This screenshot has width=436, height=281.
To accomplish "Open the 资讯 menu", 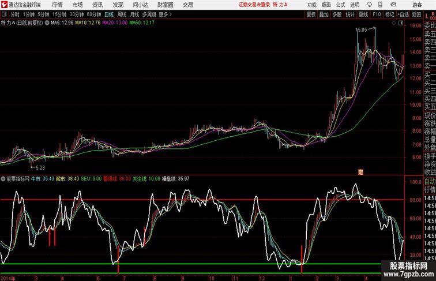I will tap(97, 5).
